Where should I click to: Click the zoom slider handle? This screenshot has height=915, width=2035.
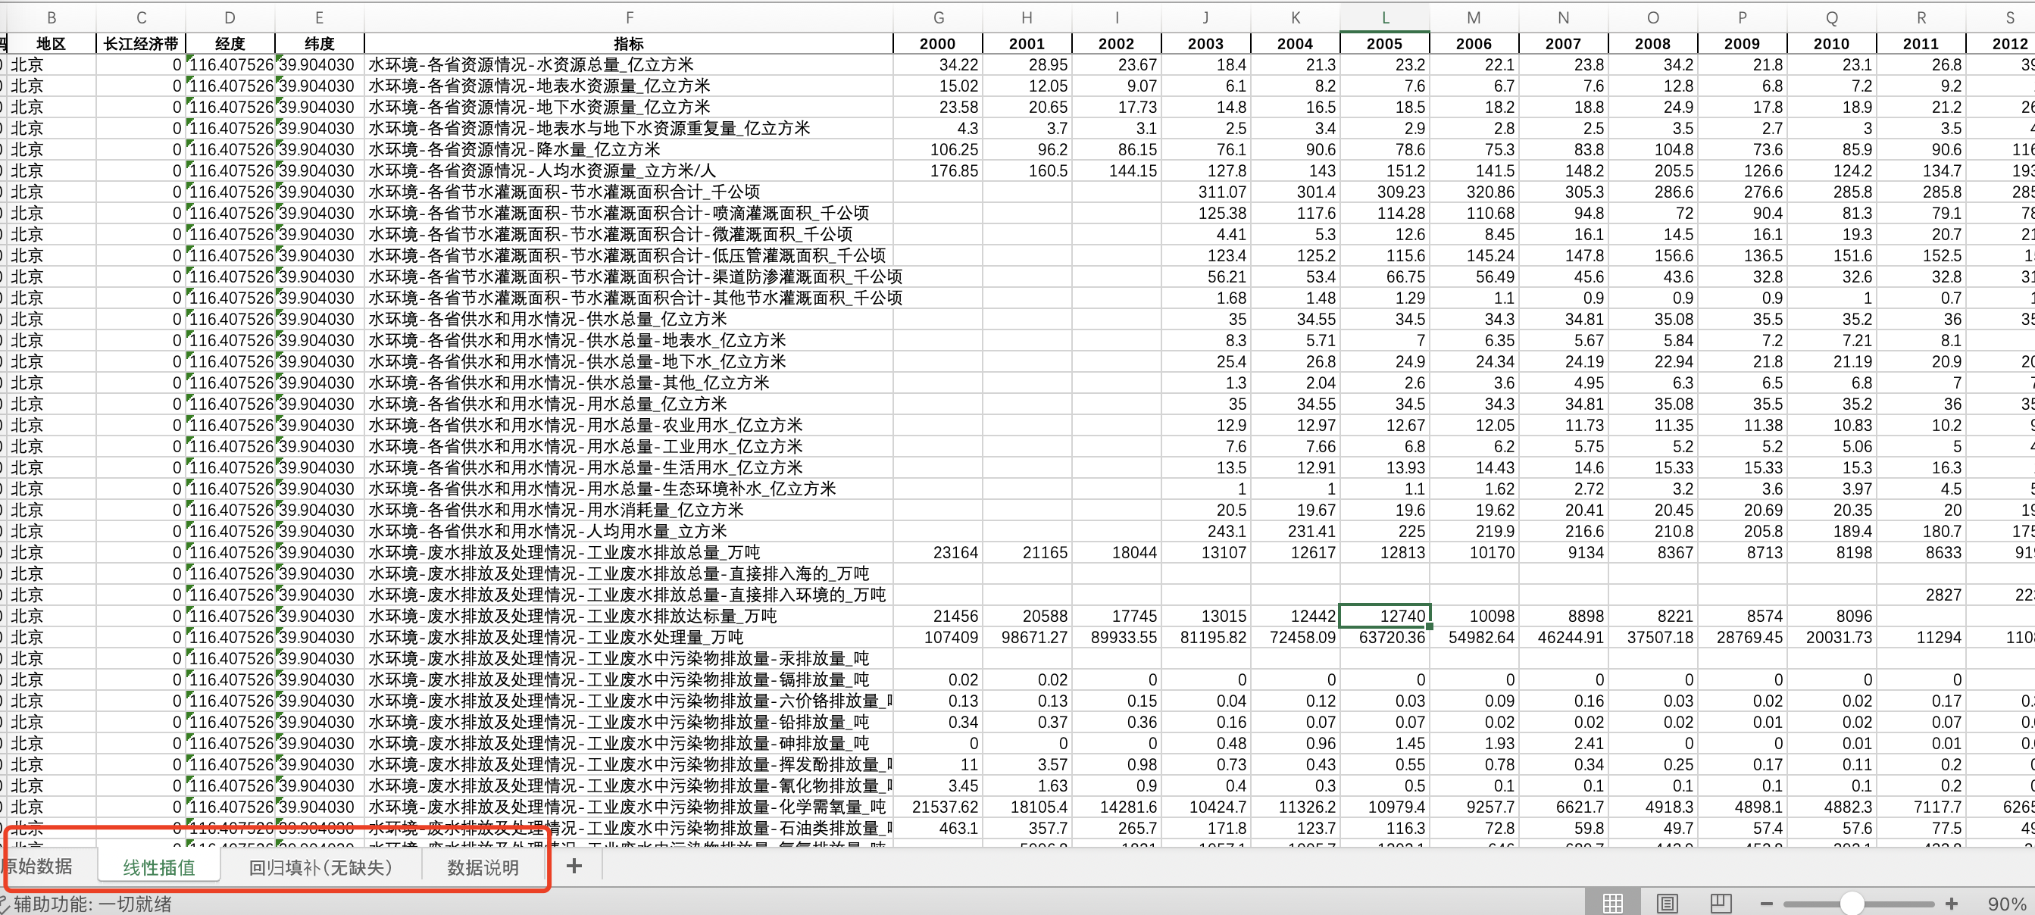[1851, 903]
